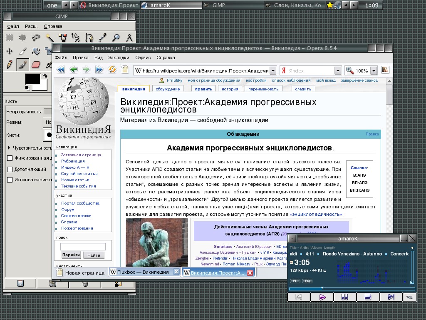Play the track in amaroK

point(322,297)
